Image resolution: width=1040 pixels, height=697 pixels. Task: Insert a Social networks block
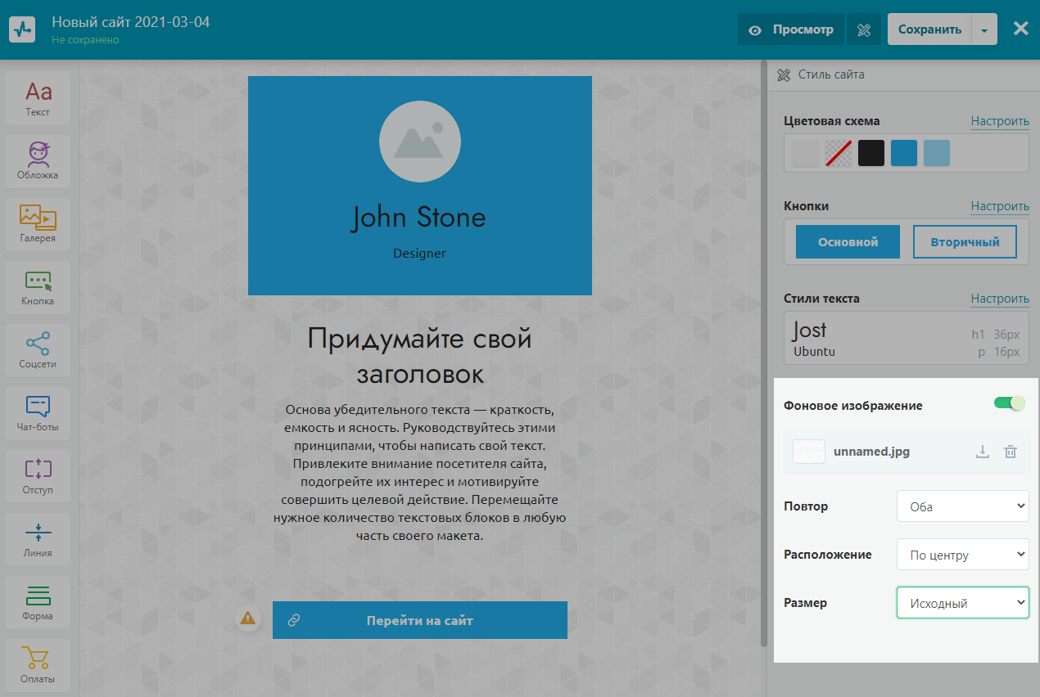click(38, 350)
